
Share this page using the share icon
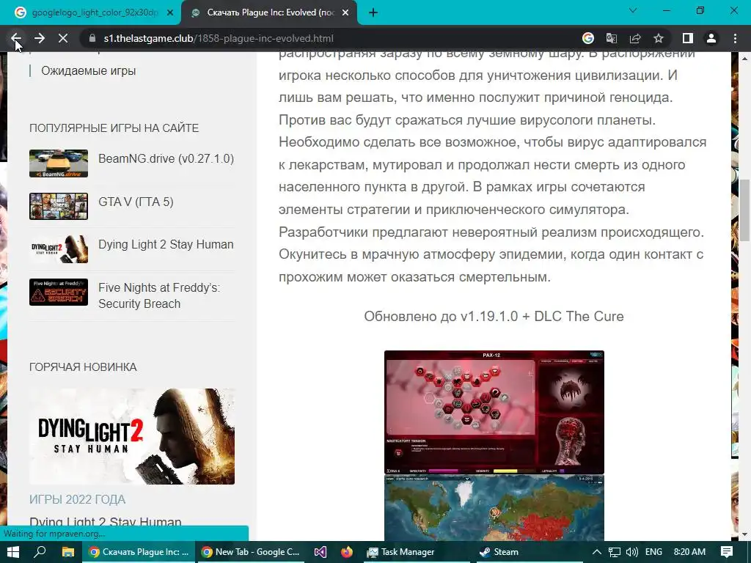tap(635, 38)
